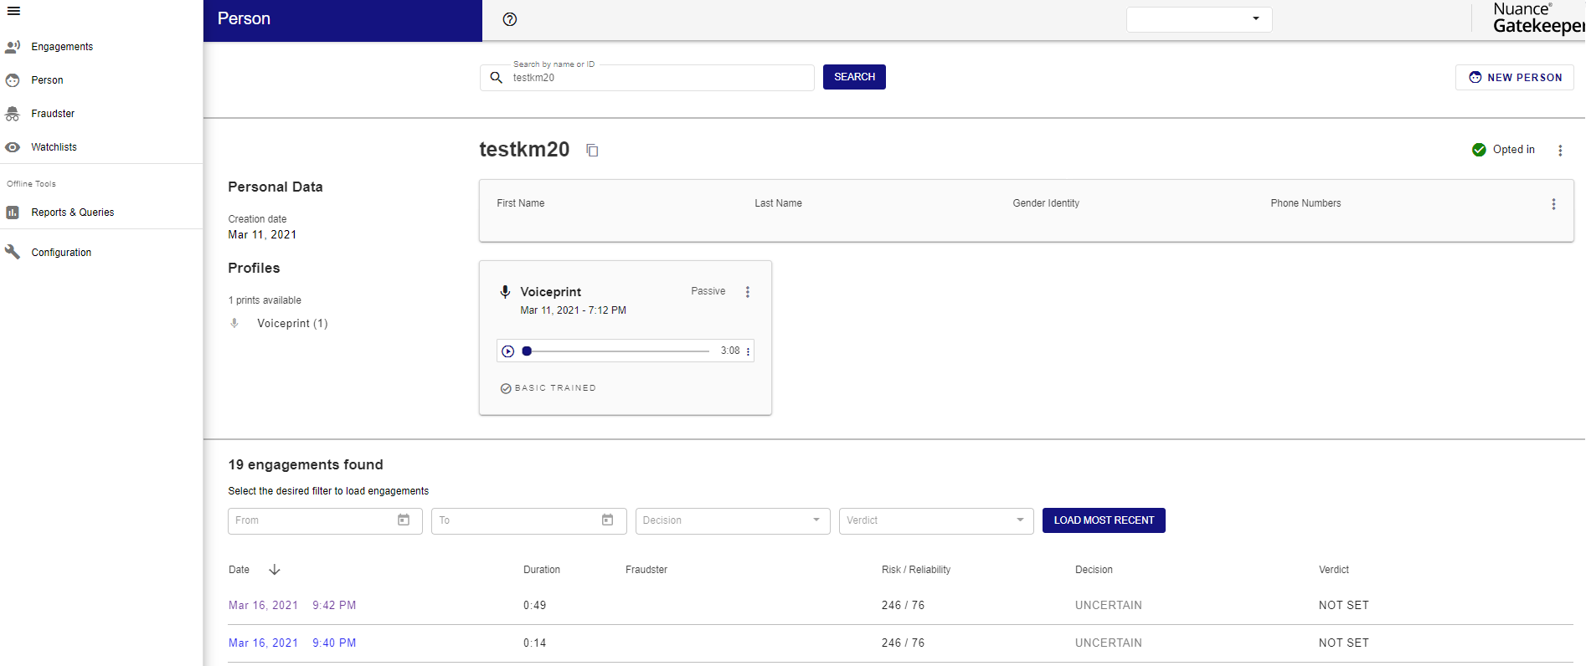Click the Phone Numbers field label

1305,203
